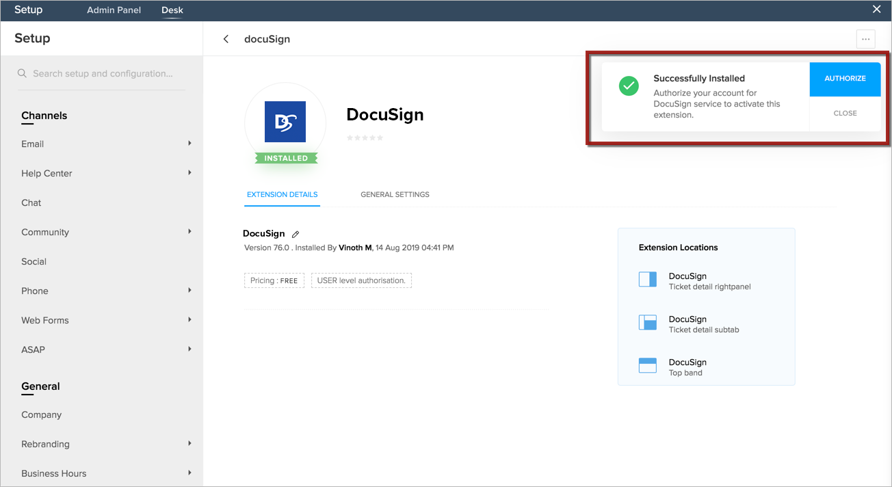892x487 pixels.
Task: Click Close in the success notification
Action: pos(845,114)
